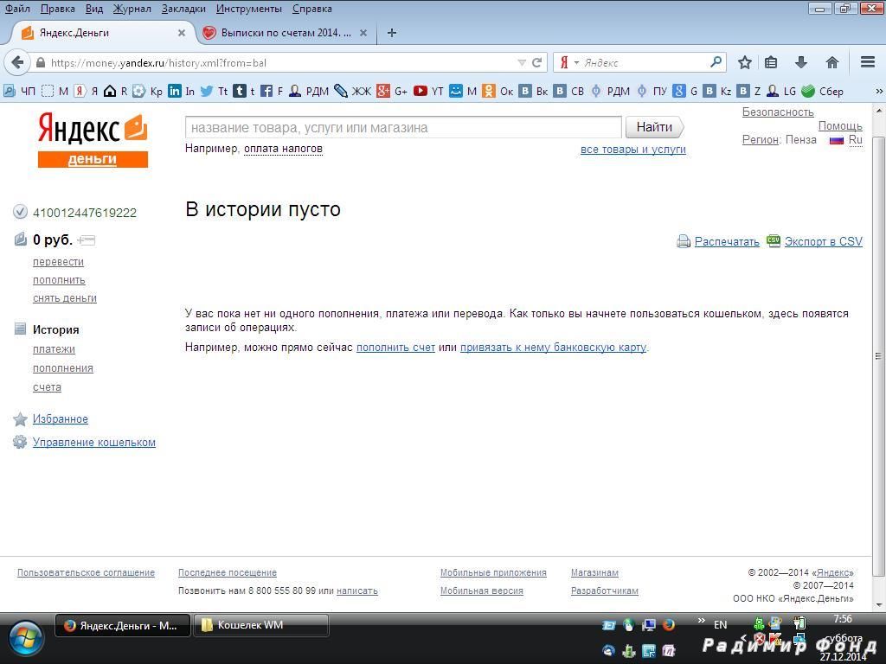Open the 'ЧП' bookmark
Screen dimensions: 886x664
coord(19,91)
